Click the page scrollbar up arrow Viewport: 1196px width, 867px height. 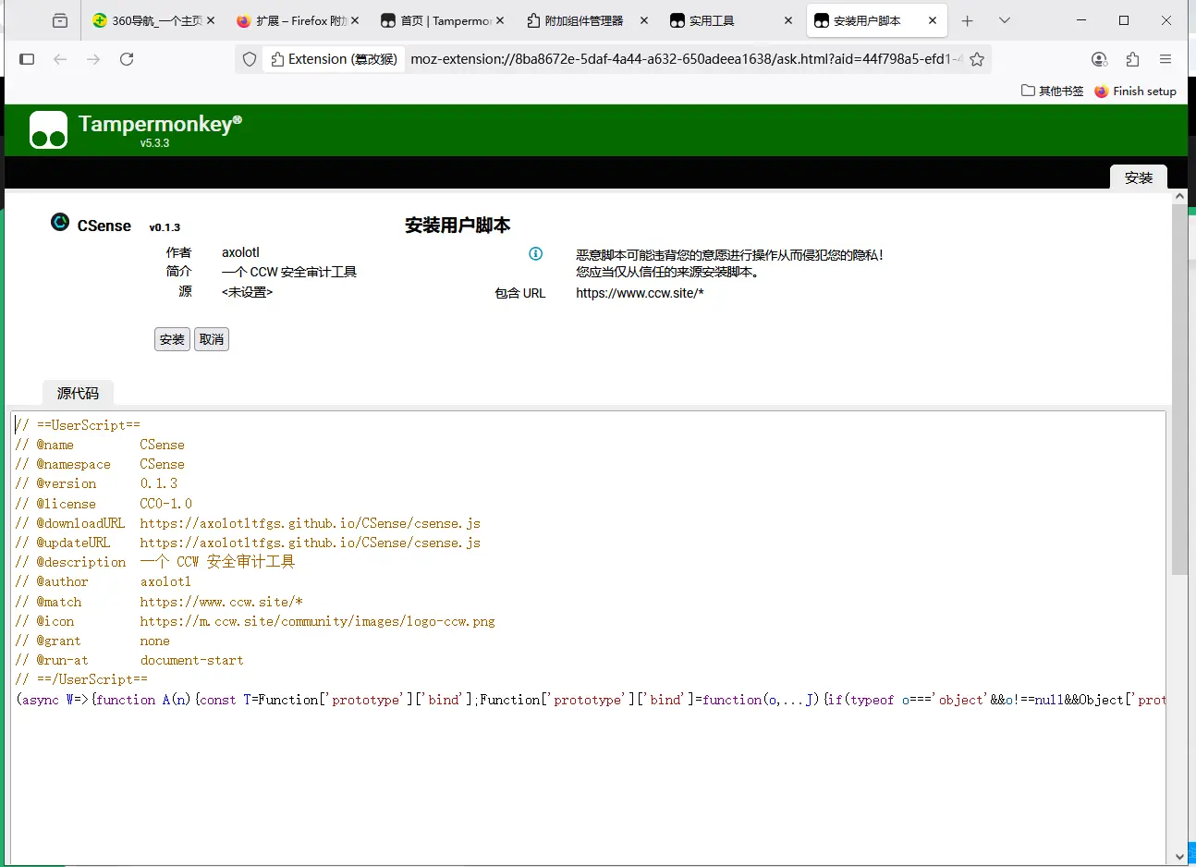1179,196
